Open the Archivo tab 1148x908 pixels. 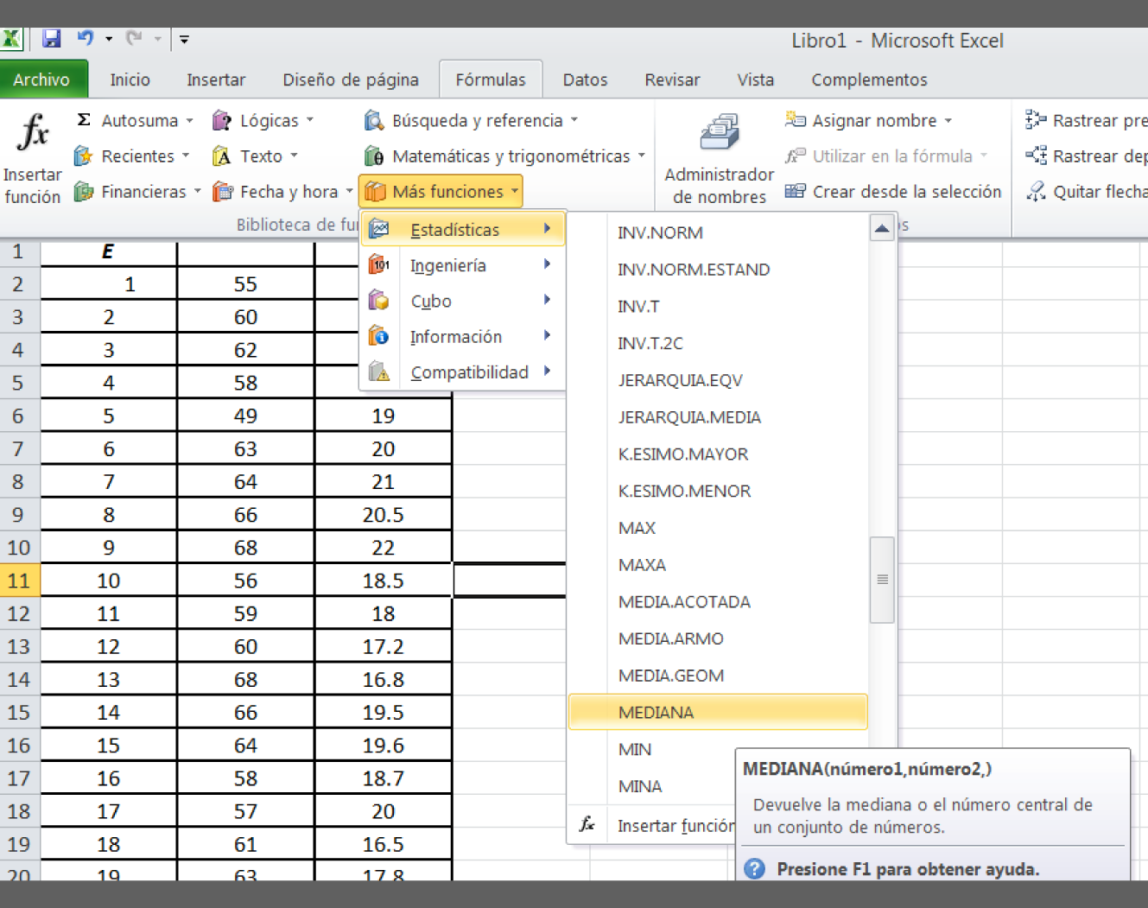pyautogui.click(x=42, y=79)
